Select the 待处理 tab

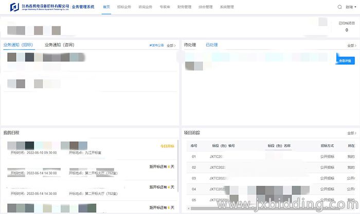point(190,45)
